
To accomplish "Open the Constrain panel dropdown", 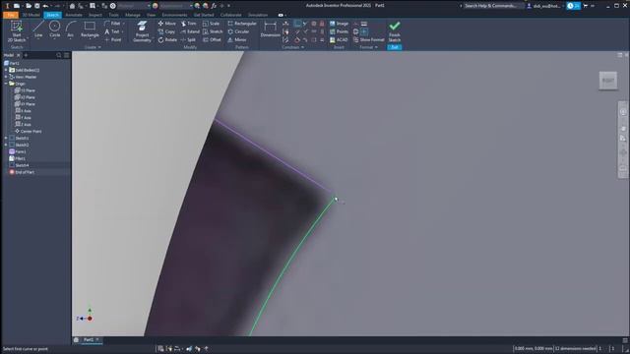I will pos(293,47).
